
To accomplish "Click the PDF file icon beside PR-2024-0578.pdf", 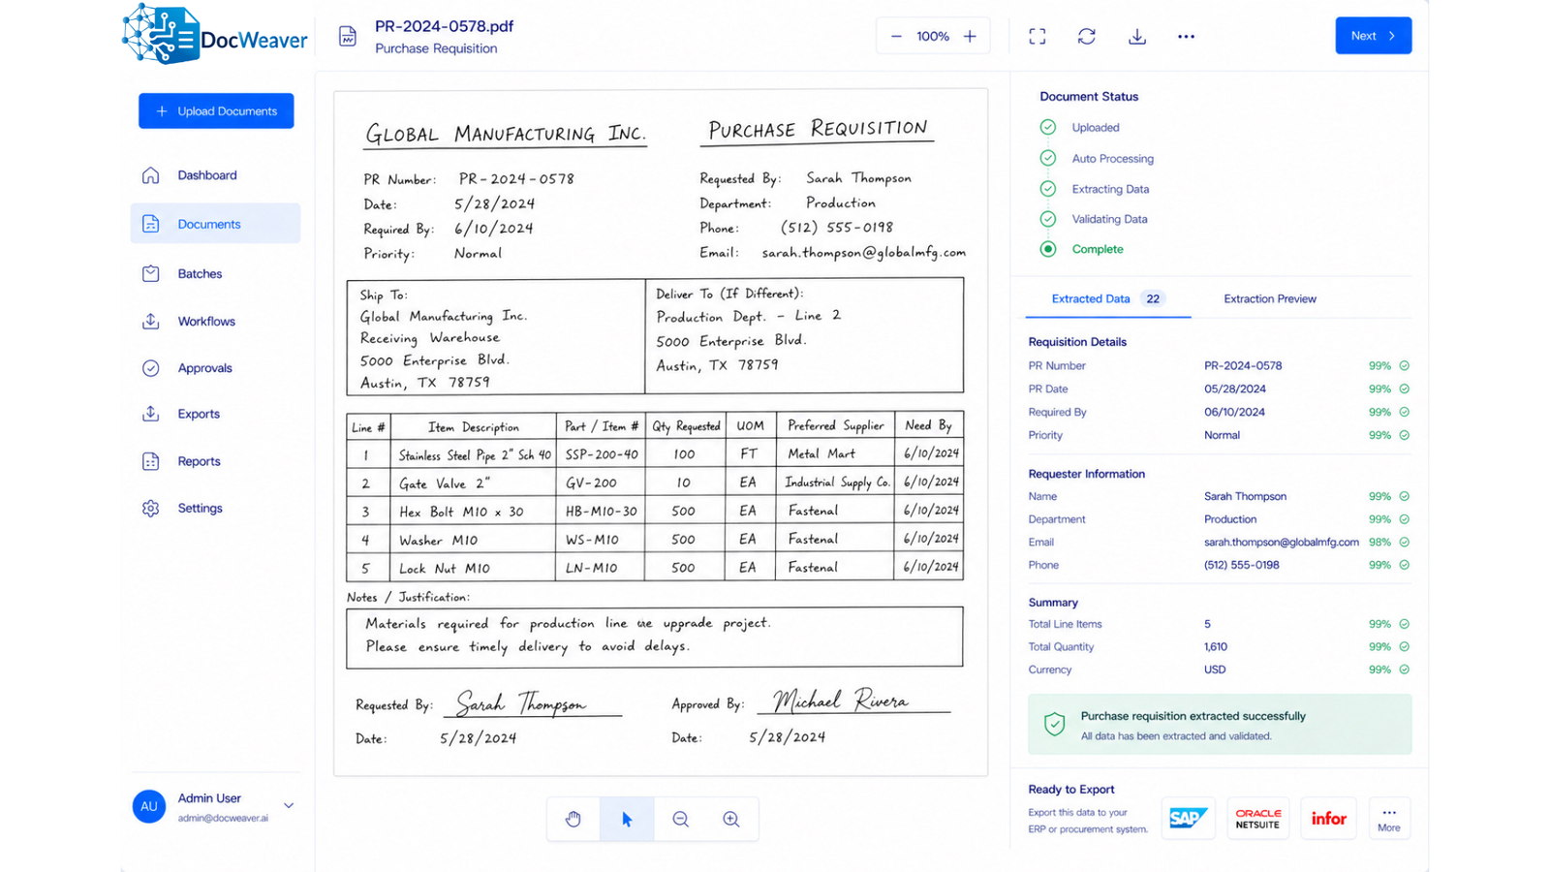I will 348,37.
